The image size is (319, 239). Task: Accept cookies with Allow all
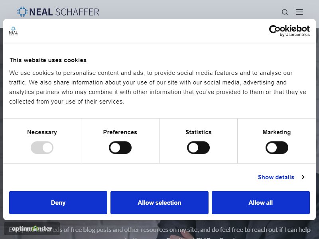261,203
